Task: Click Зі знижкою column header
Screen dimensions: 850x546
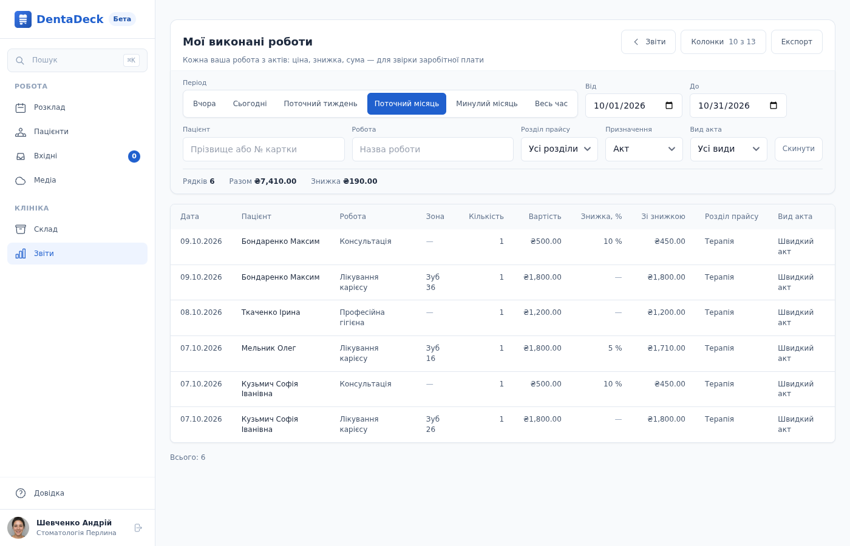Action: [663, 217]
